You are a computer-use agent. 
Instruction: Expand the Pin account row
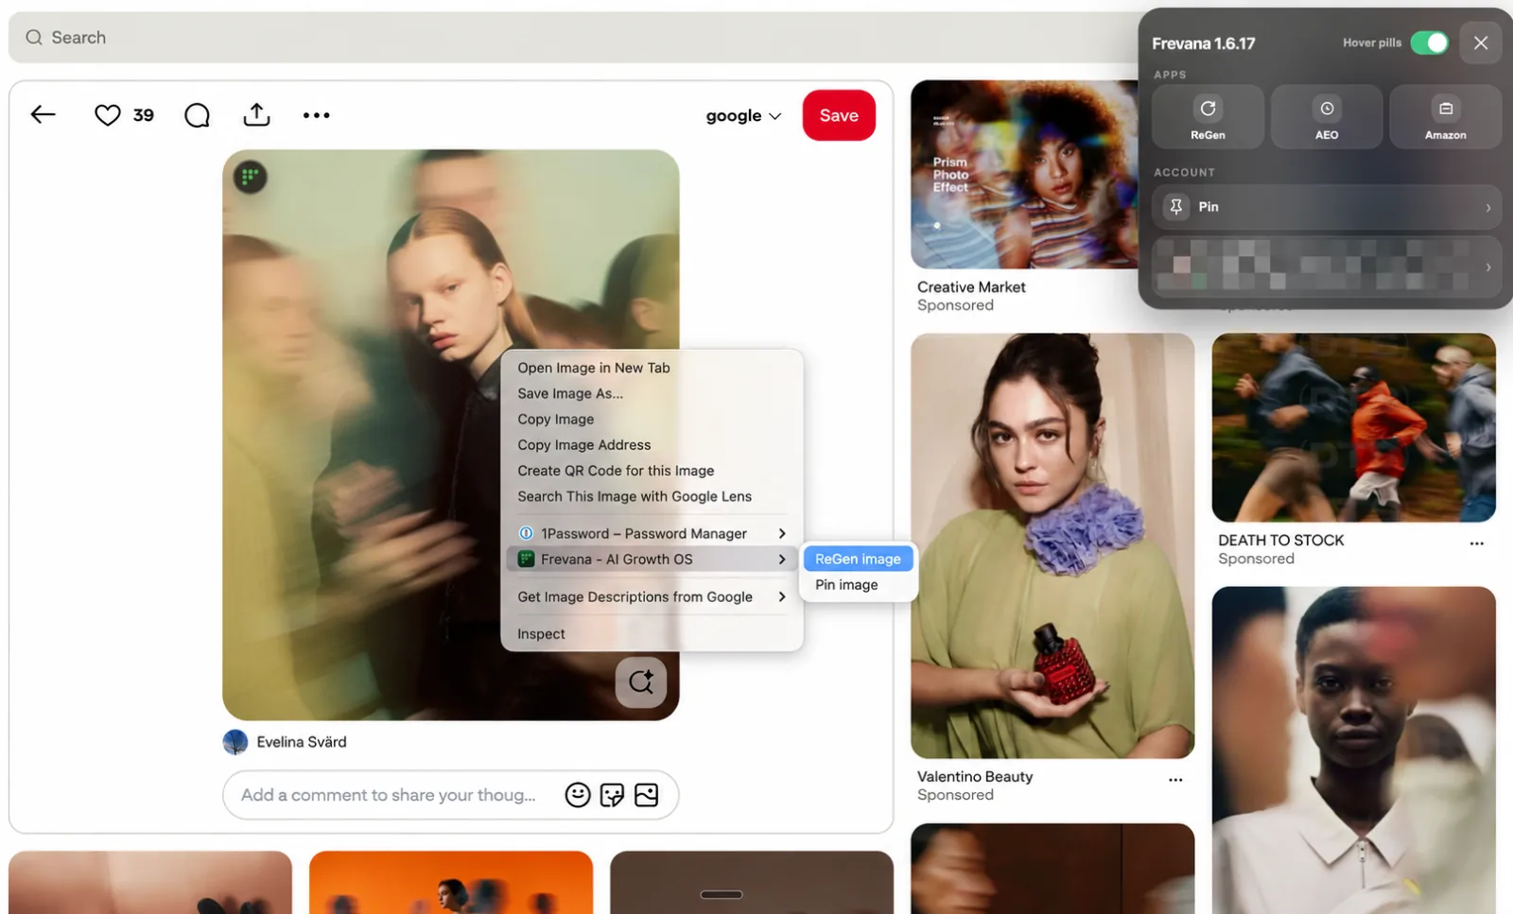point(1326,207)
